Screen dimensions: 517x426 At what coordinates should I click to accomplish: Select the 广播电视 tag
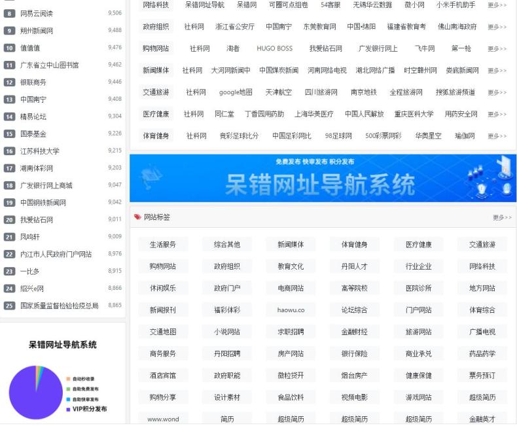point(482,332)
